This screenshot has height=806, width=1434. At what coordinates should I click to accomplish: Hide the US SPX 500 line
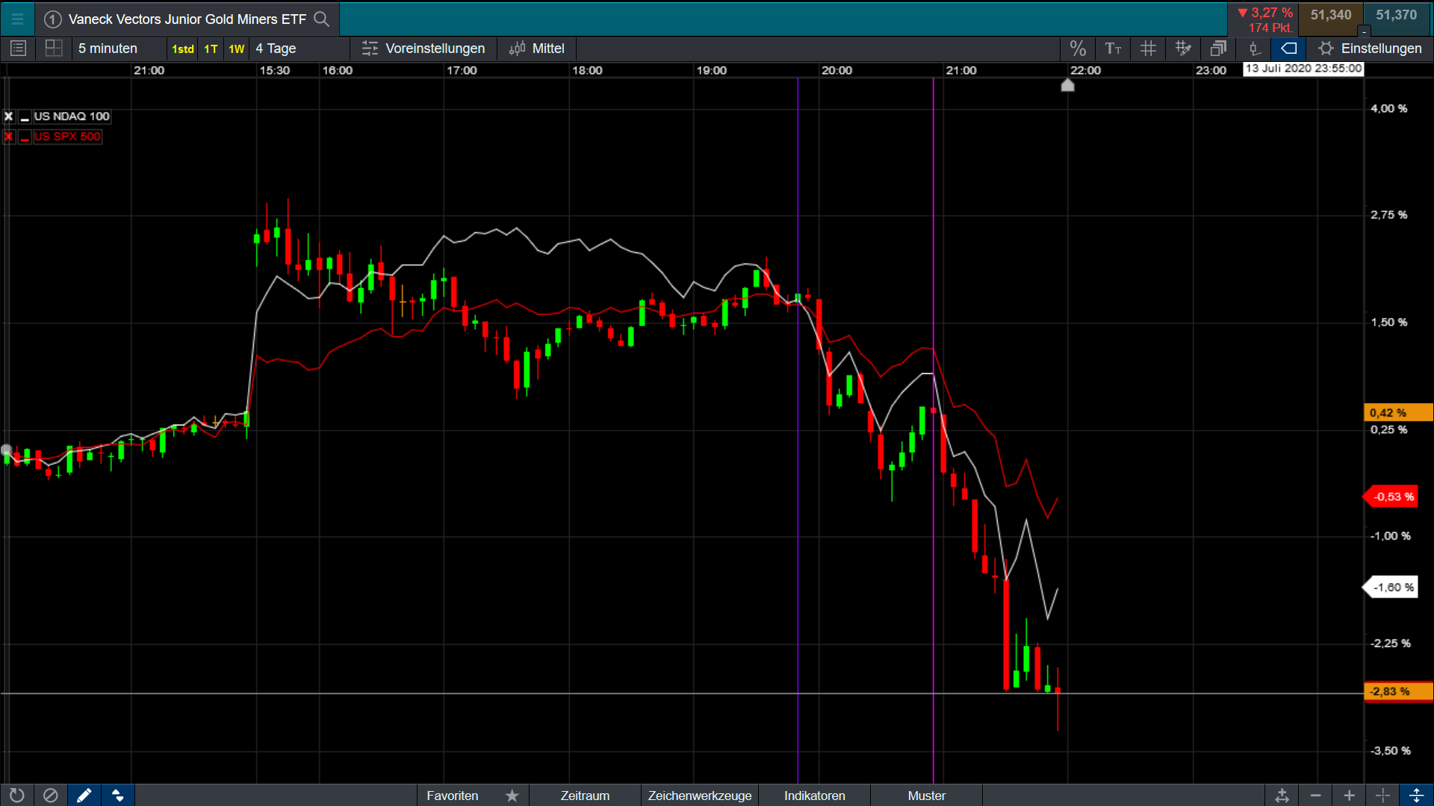[x=25, y=137]
